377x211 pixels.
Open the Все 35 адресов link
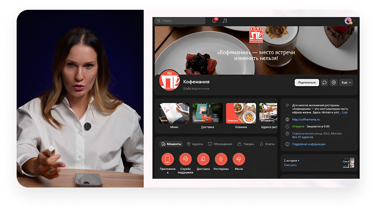pos(303,137)
